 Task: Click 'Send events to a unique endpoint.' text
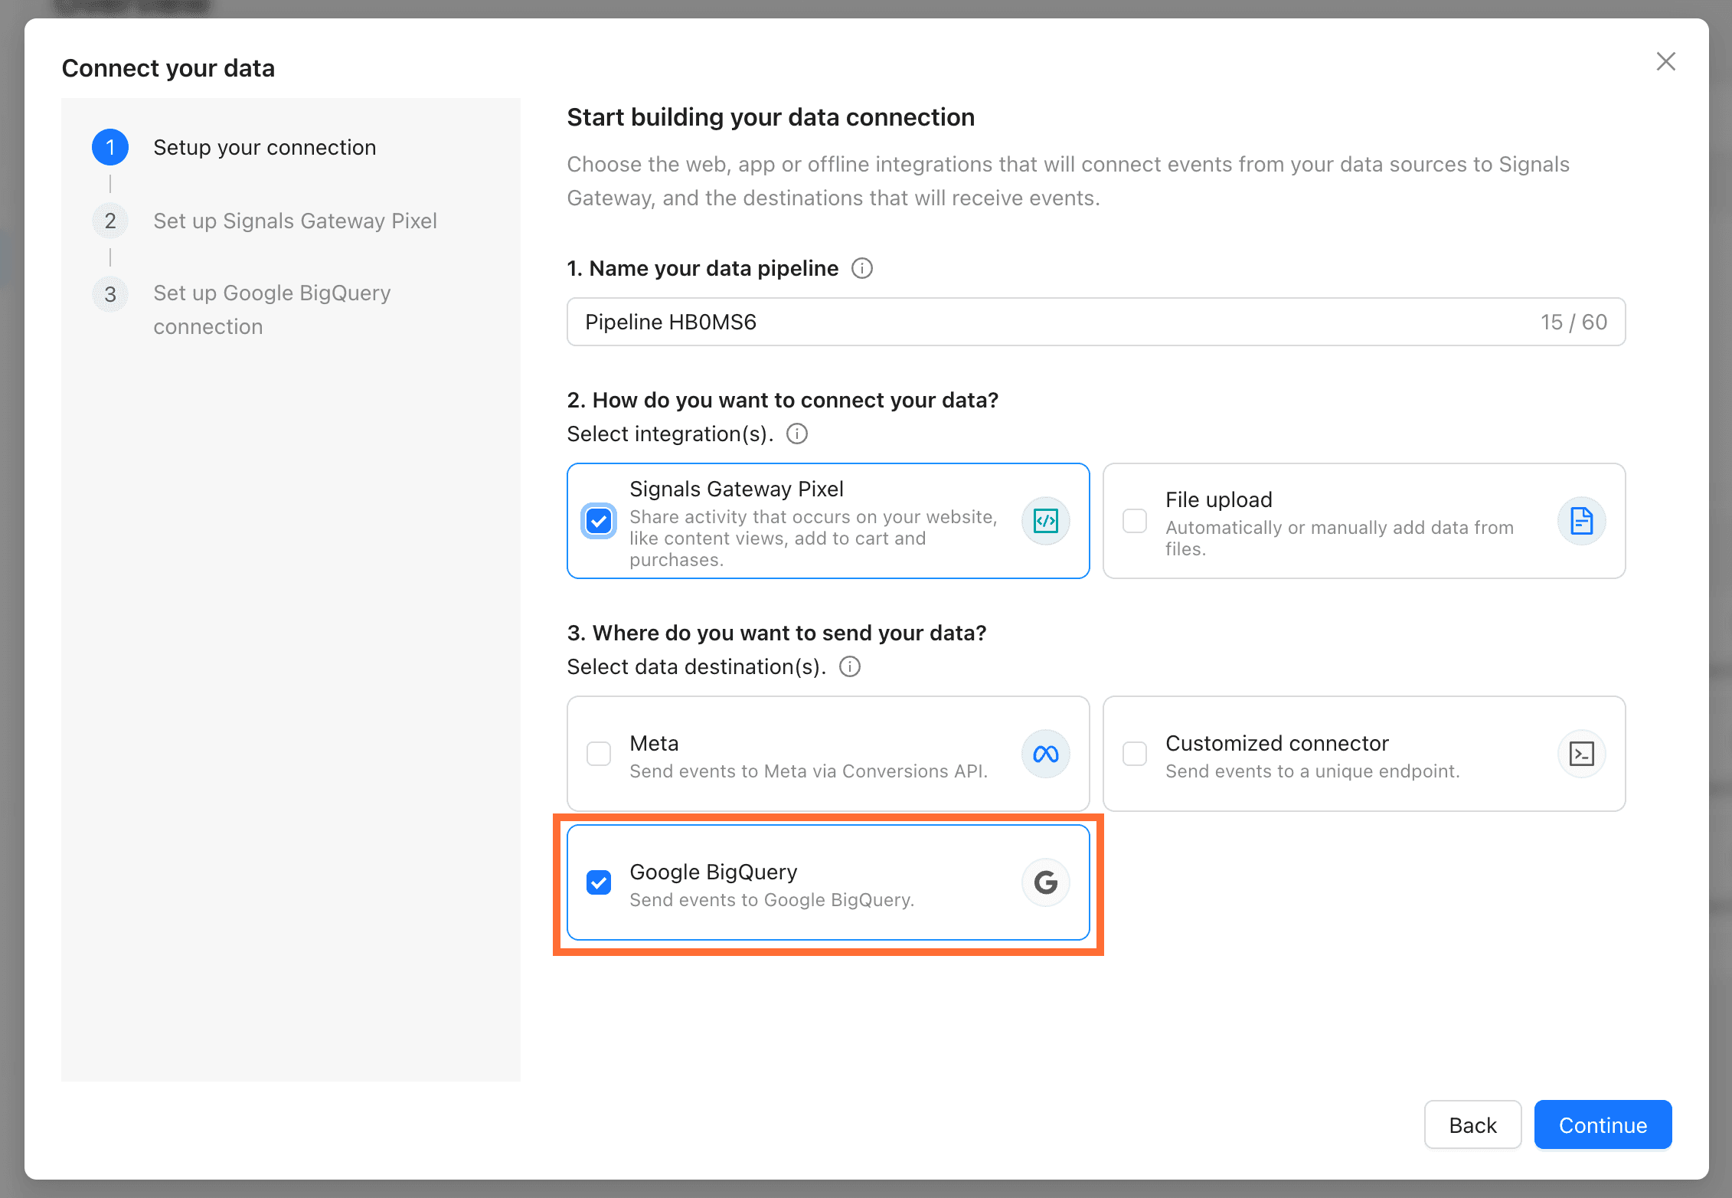tap(1312, 771)
